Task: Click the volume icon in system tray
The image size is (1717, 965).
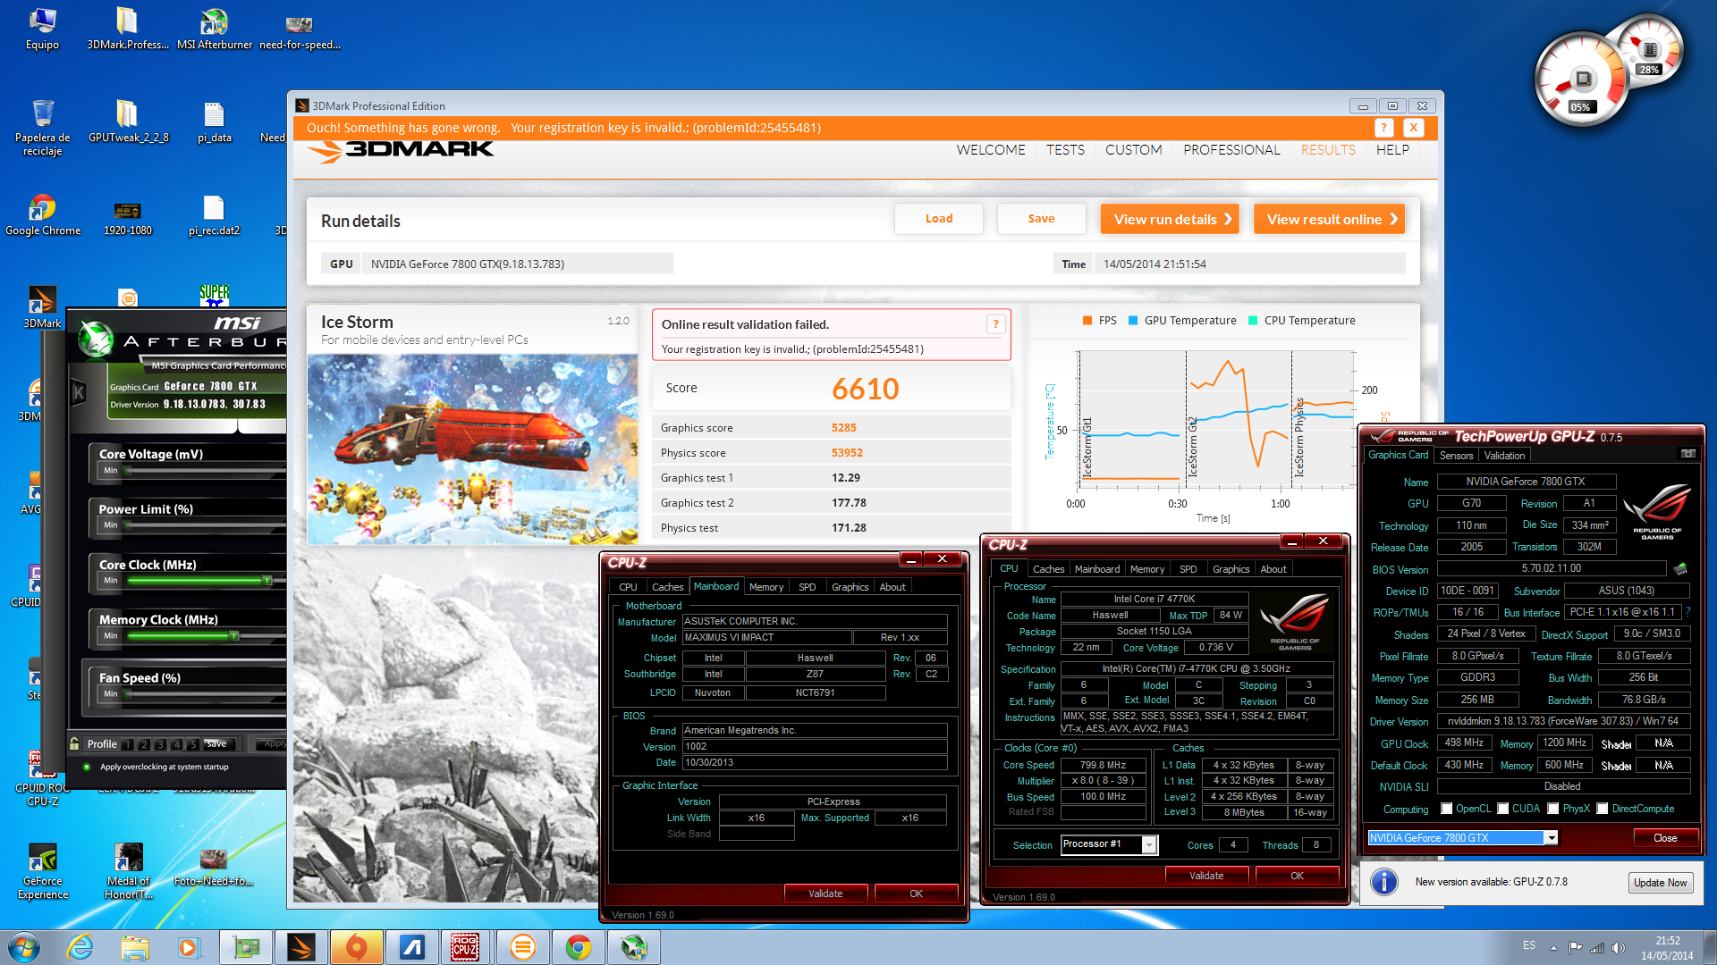Action: [1618, 948]
